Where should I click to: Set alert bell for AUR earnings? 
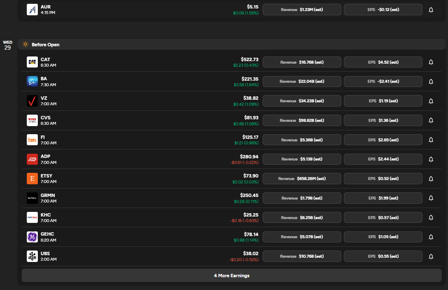pyautogui.click(x=431, y=10)
